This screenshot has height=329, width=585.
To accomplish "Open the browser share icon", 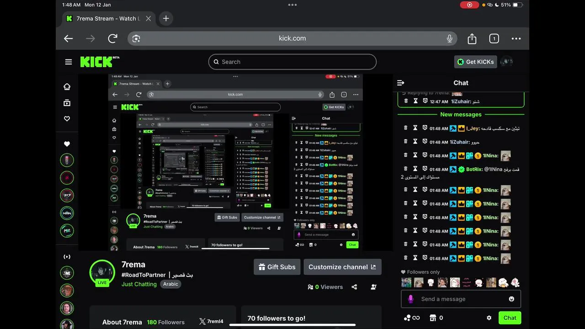I will [472, 38].
